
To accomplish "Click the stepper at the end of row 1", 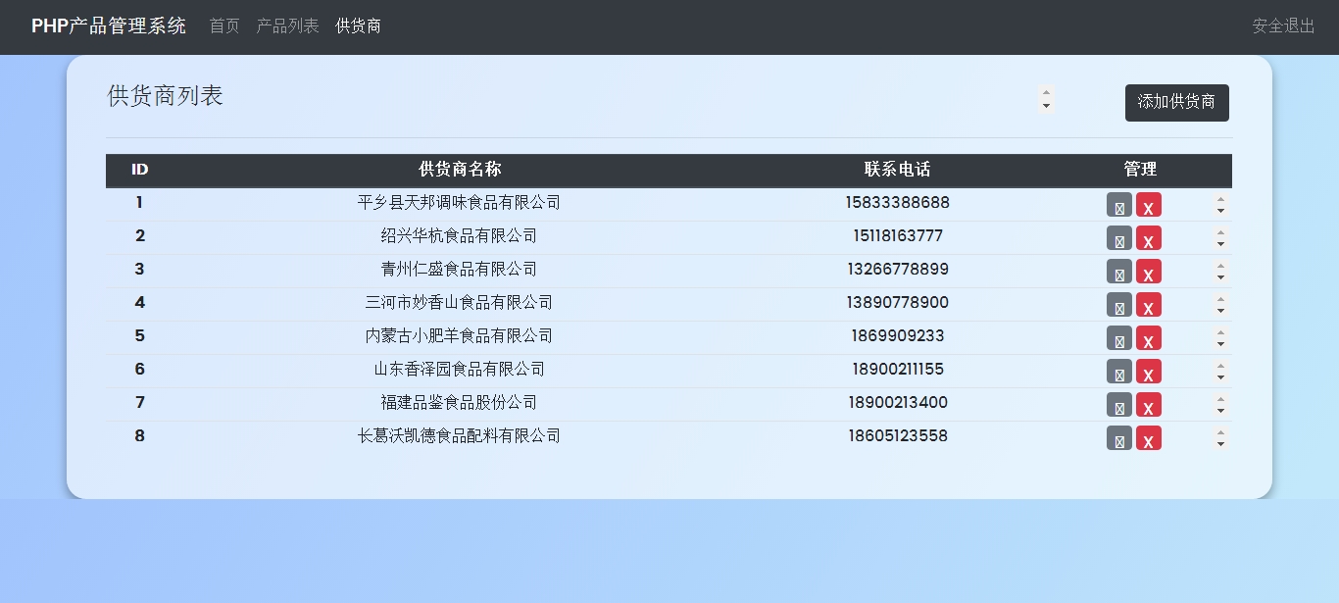I will [x=1220, y=205].
